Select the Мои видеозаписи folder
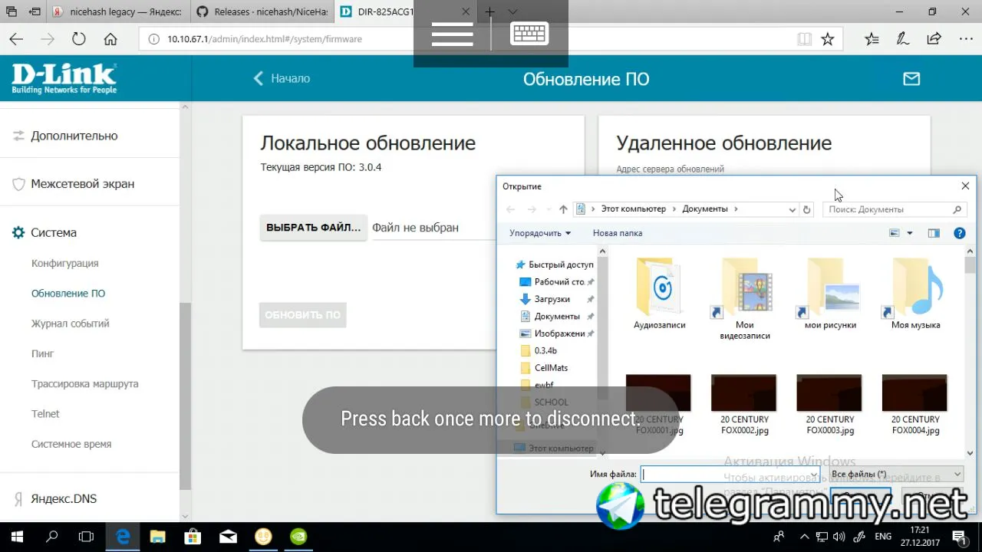 745,300
